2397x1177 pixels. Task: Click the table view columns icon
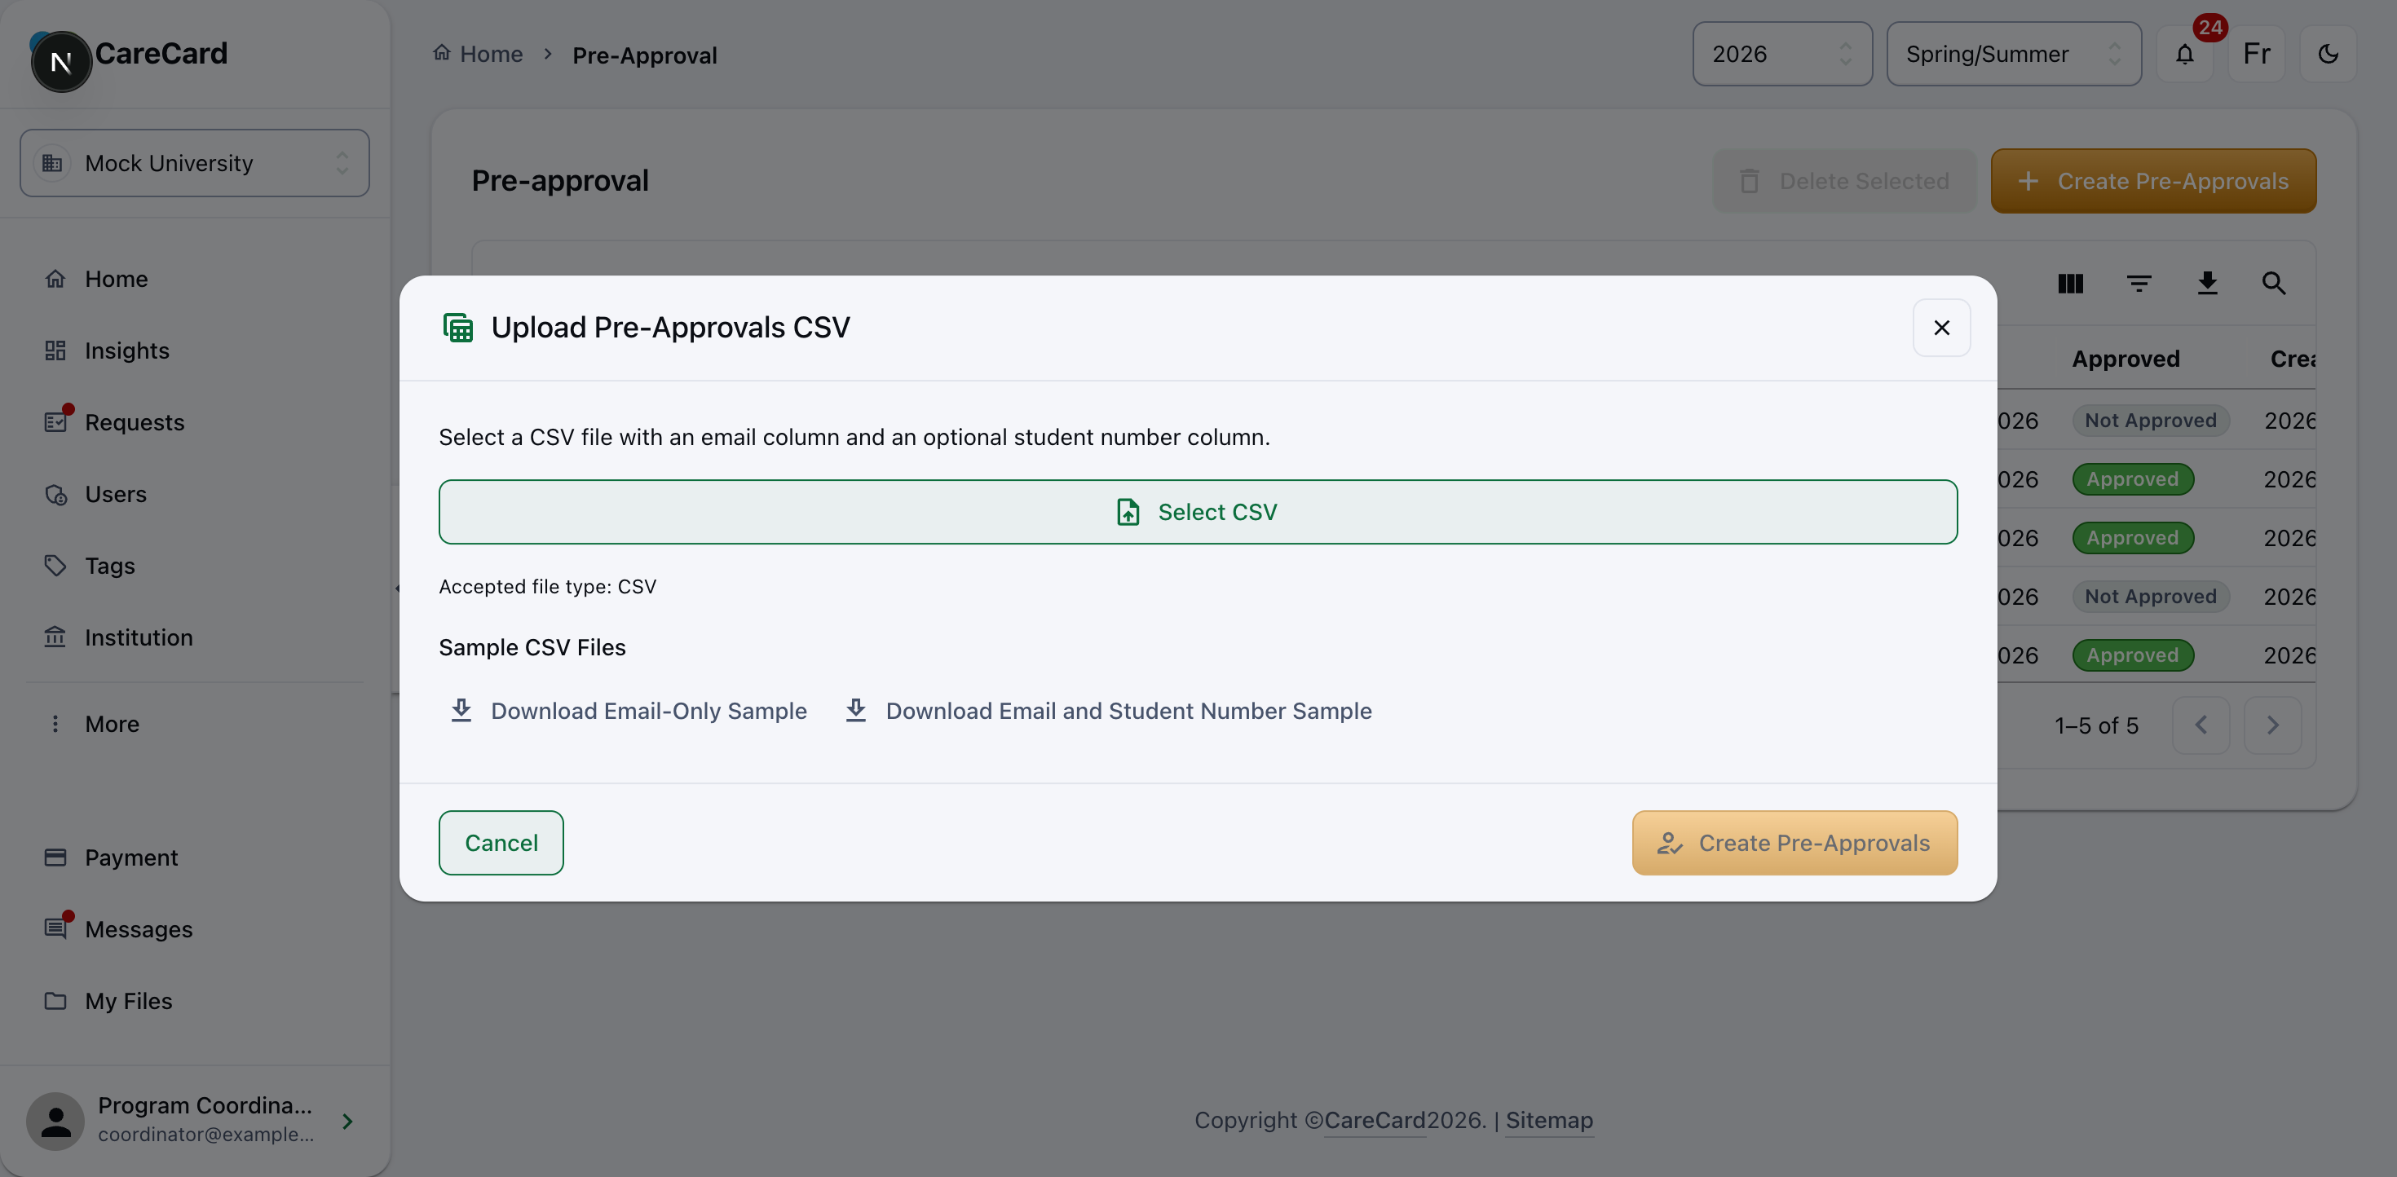2070,283
